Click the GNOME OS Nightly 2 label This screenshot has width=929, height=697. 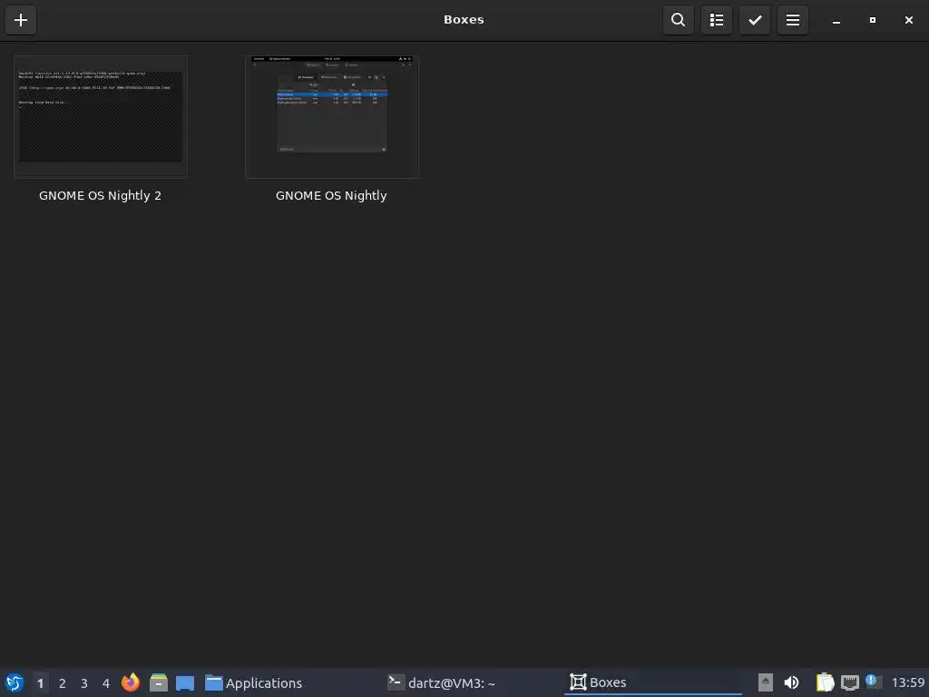(100, 196)
